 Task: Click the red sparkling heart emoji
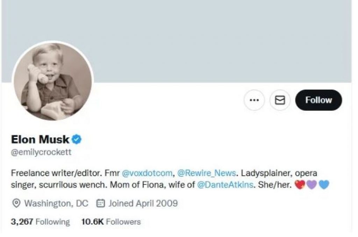[x=300, y=185]
